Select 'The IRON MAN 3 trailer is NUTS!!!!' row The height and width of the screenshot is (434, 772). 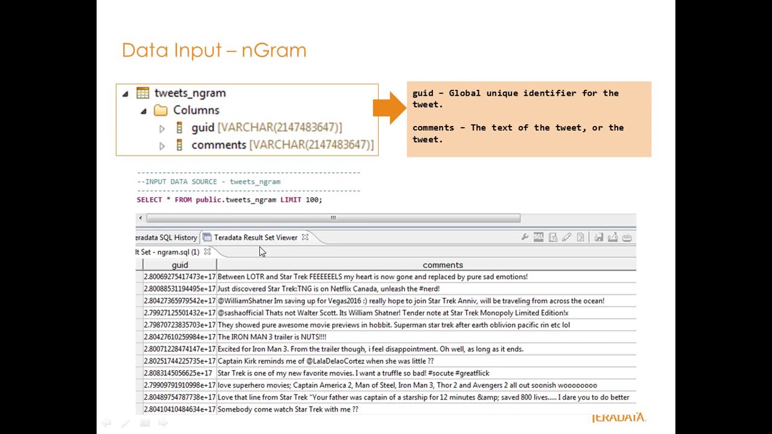pos(386,337)
